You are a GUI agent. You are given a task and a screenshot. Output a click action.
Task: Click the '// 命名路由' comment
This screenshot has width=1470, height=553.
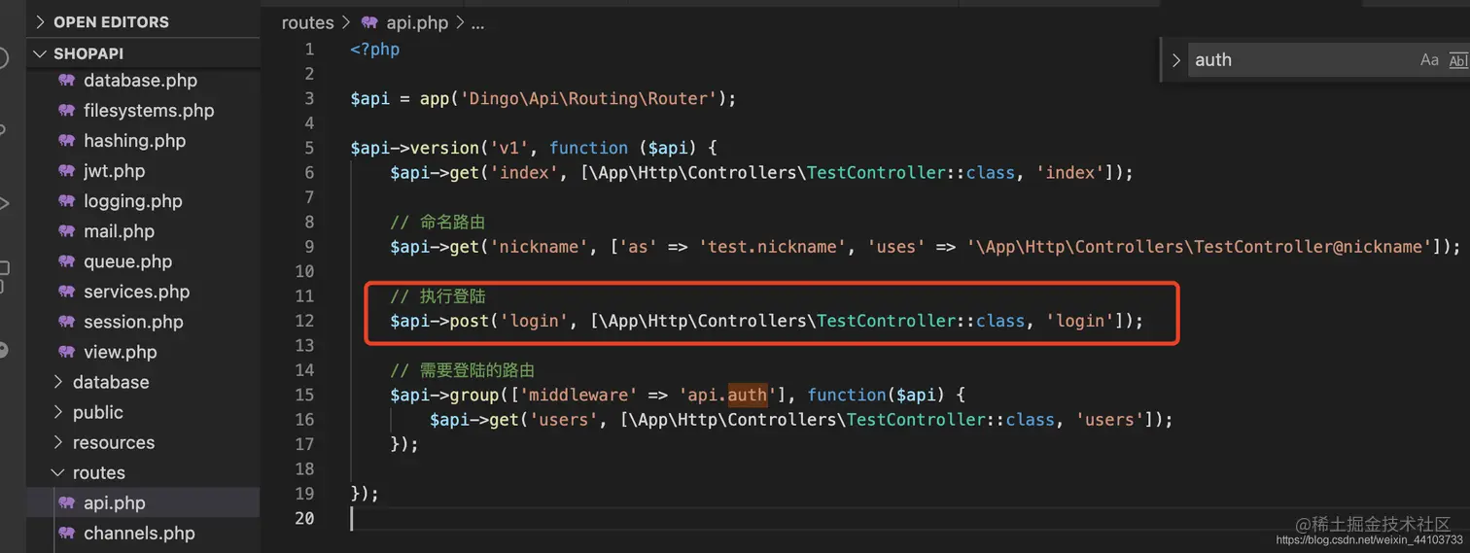[x=437, y=222]
